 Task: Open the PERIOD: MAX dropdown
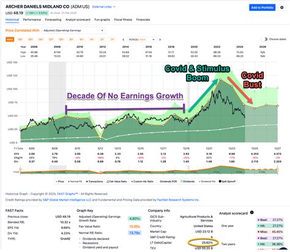pos(141,40)
